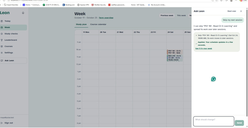Click the Send button
Screen dimensions: 248x128
(239, 123)
